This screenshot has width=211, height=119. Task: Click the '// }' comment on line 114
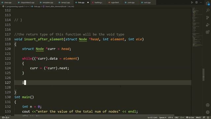[x=18, y=20]
